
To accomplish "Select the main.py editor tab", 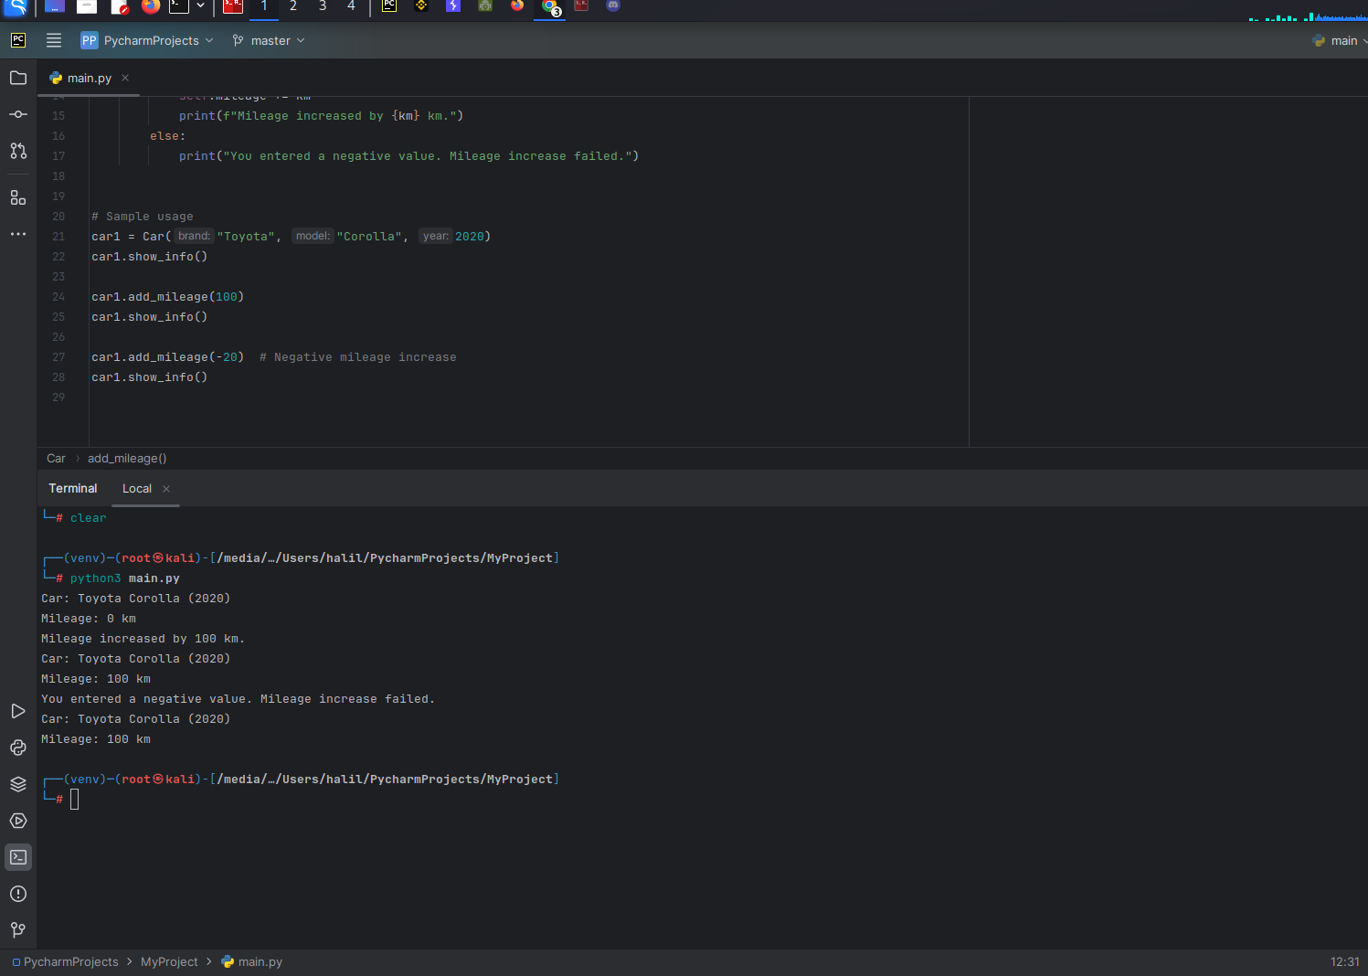I will 87,78.
